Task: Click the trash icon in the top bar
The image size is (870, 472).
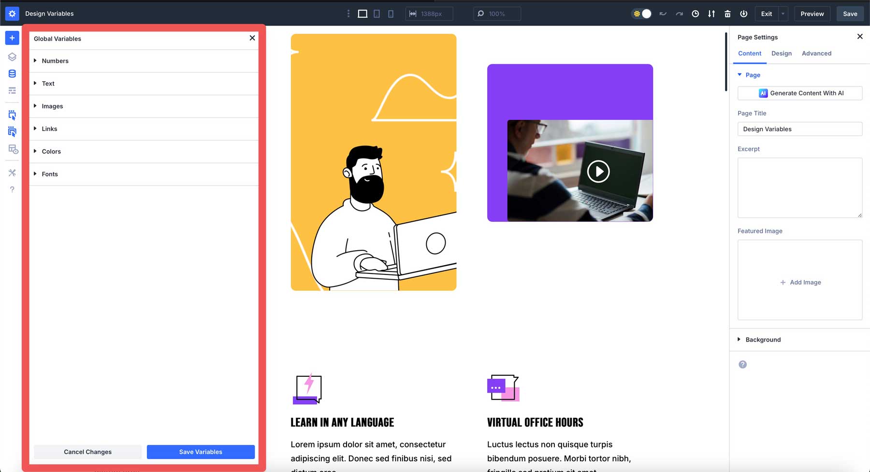Action: click(727, 14)
